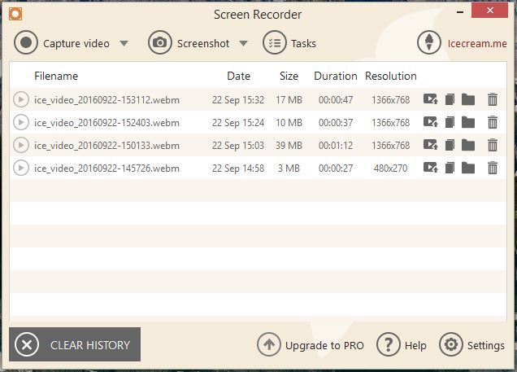Open the folder of the 10 MB video

point(468,123)
